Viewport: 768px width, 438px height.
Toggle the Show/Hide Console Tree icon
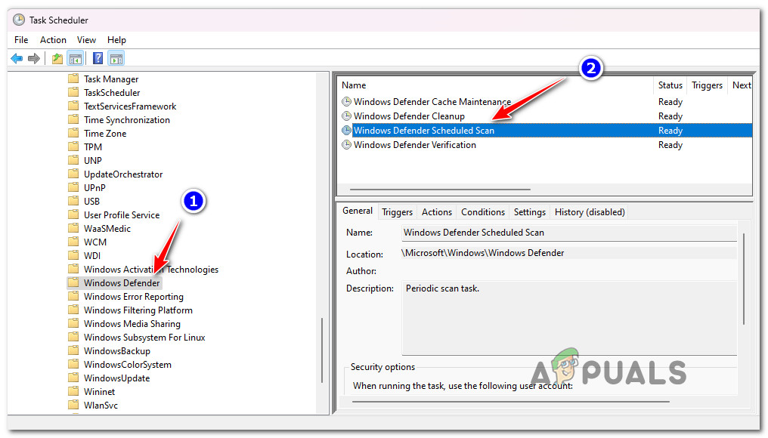coord(76,59)
